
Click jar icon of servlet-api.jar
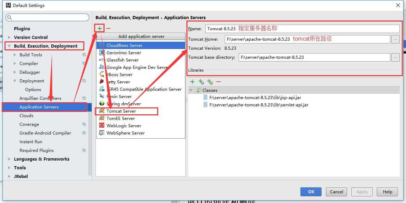click(206, 105)
